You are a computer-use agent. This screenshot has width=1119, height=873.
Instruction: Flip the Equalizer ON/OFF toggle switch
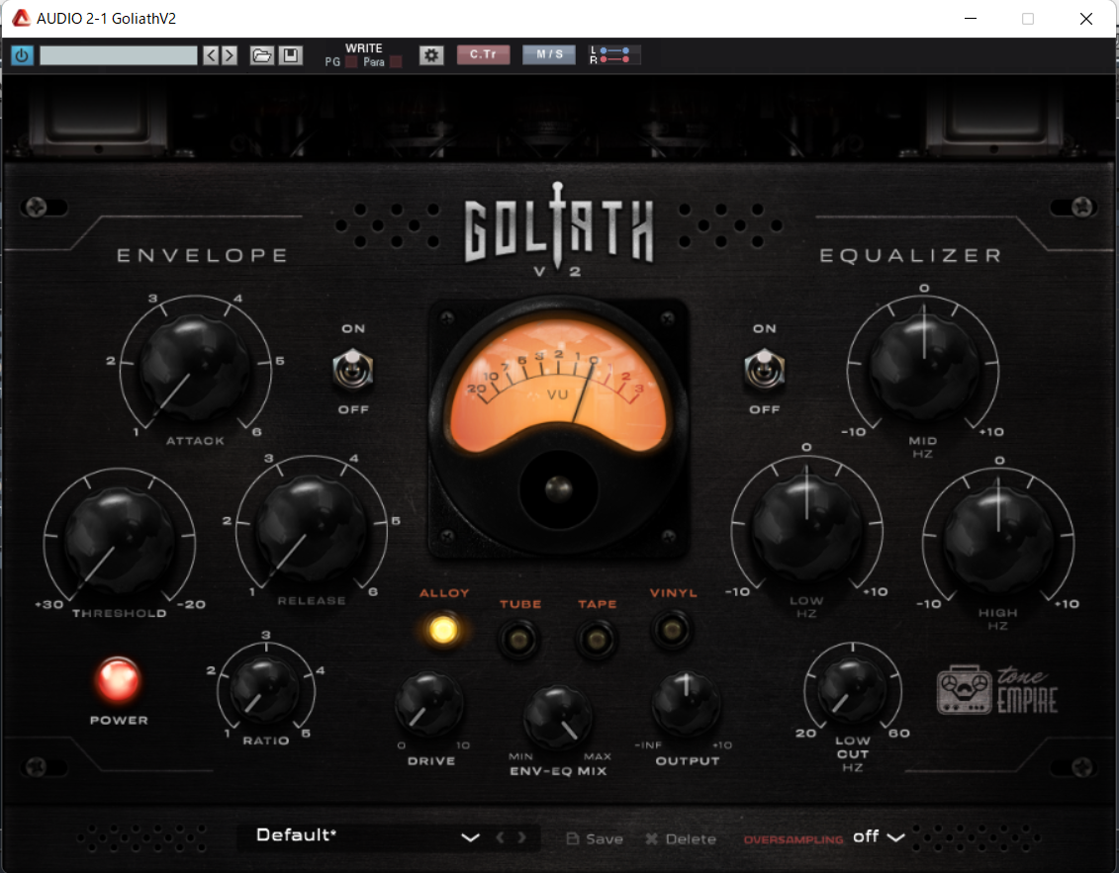click(x=765, y=369)
